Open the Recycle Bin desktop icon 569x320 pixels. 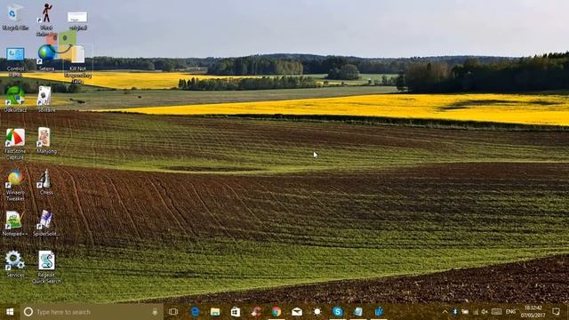[15, 17]
